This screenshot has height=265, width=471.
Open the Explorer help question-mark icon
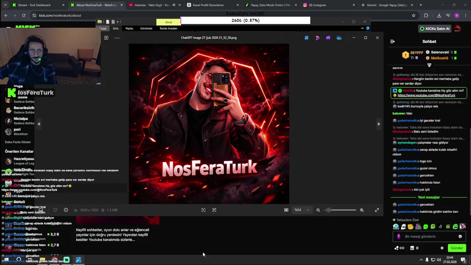click(368, 28)
